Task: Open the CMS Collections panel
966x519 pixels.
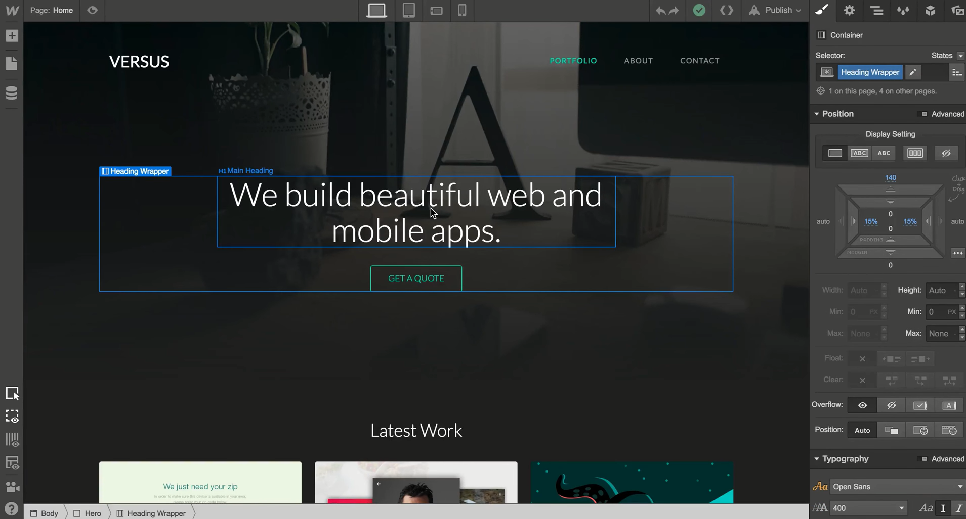Action: pos(12,93)
